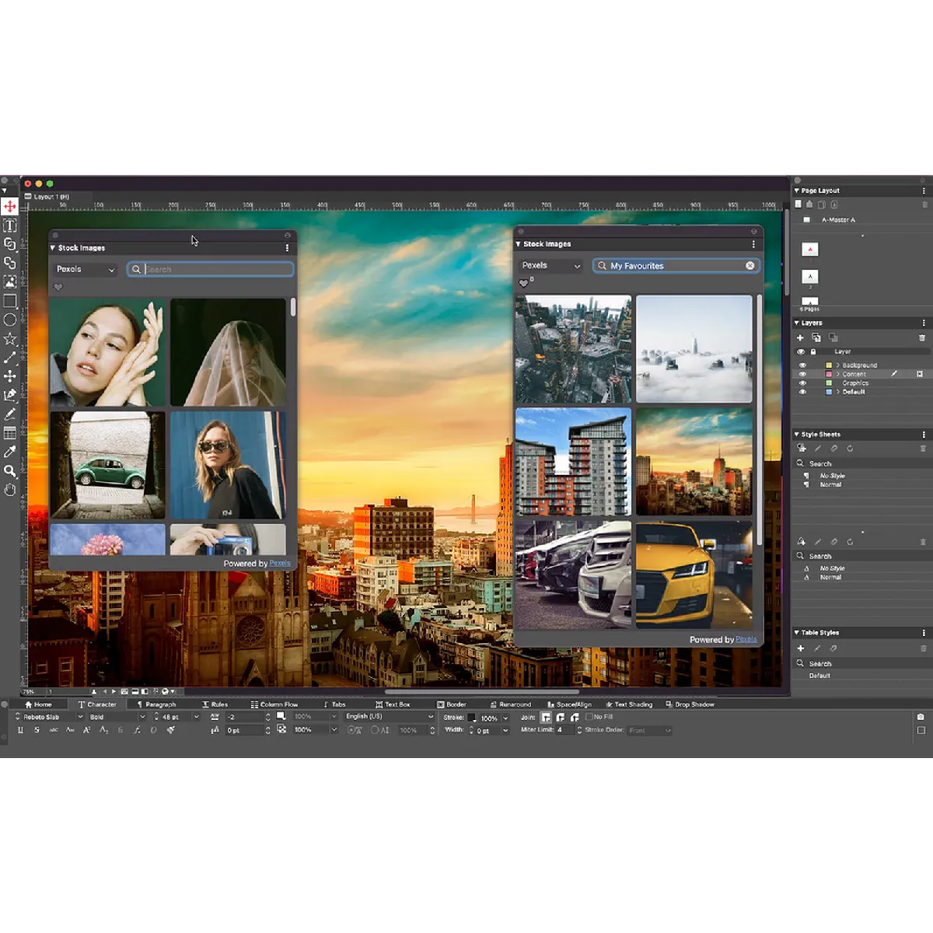Enable the No Fill checkbox
This screenshot has width=933, height=933.
589,717
